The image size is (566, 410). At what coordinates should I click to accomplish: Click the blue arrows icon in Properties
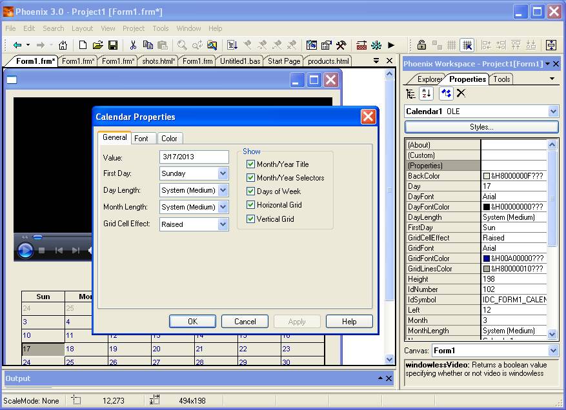point(446,93)
